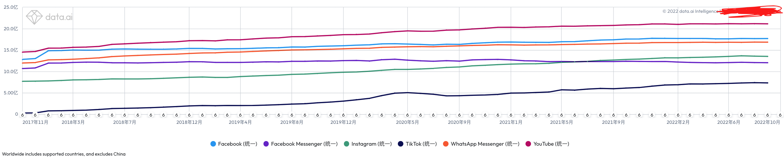Toggle the YouTube (统一) legend label

[551, 144]
